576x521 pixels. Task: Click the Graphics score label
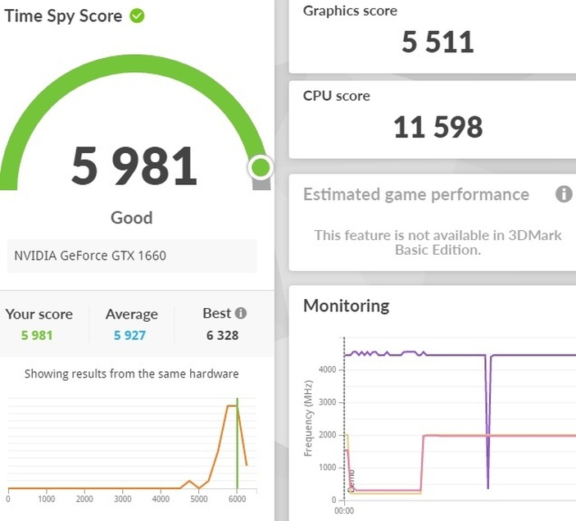click(x=350, y=11)
